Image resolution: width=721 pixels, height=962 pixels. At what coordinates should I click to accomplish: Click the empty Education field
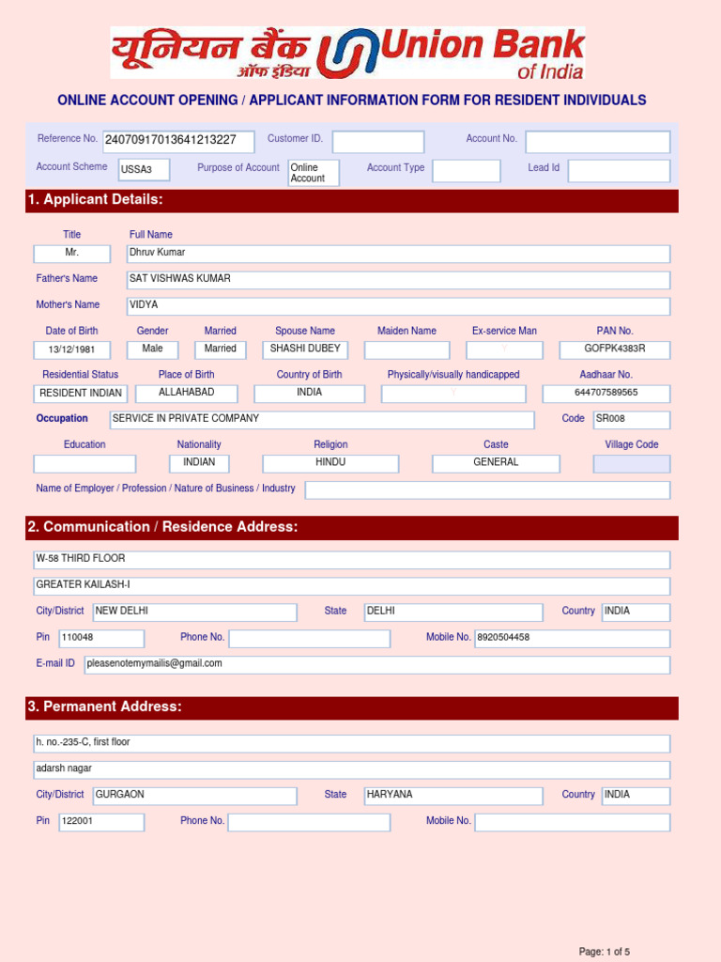pyautogui.click(x=84, y=463)
